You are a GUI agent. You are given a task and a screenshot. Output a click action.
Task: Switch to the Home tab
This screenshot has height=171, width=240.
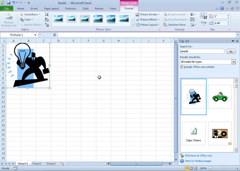click(21, 9)
